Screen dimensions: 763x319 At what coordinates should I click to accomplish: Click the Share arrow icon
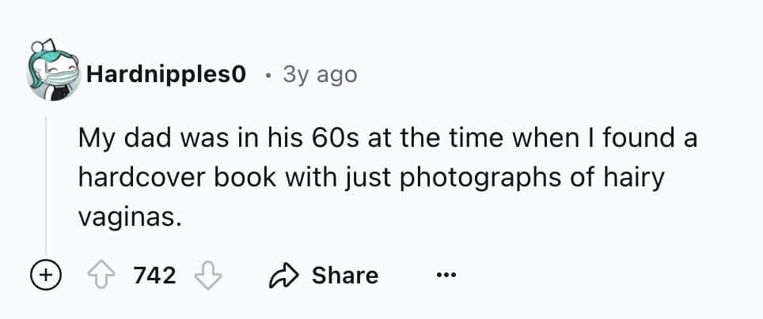pos(283,276)
